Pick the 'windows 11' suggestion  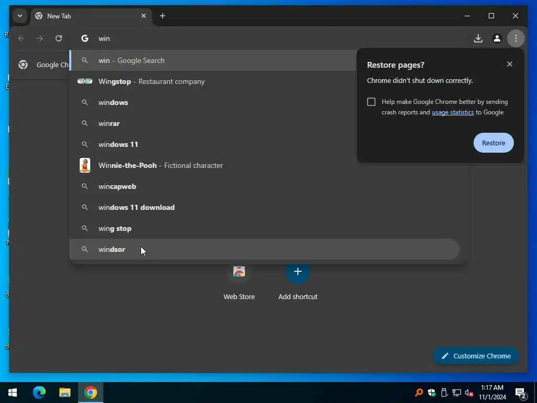point(213,144)
